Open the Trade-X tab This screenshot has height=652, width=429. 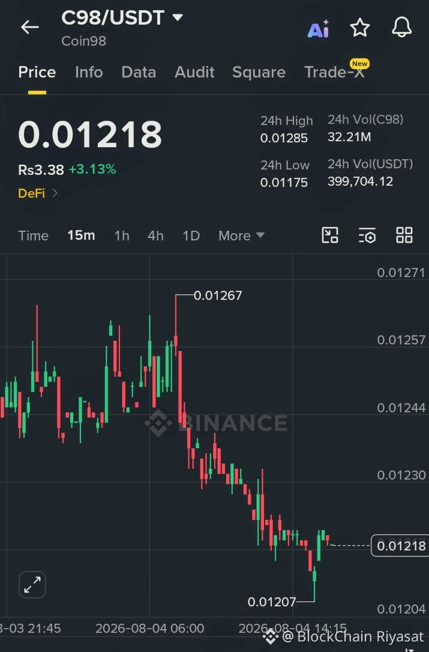[335, 72]
